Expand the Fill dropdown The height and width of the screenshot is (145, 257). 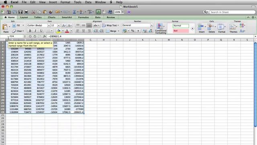click(23, 25)
